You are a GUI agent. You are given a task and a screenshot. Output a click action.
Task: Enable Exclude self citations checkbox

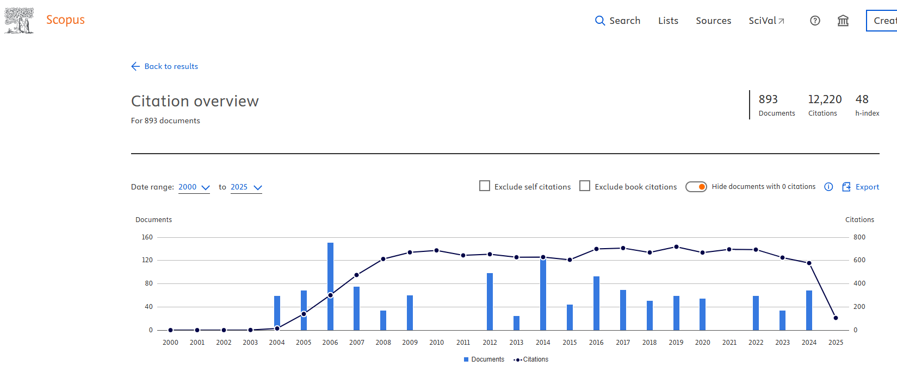(x=485, y=186)
